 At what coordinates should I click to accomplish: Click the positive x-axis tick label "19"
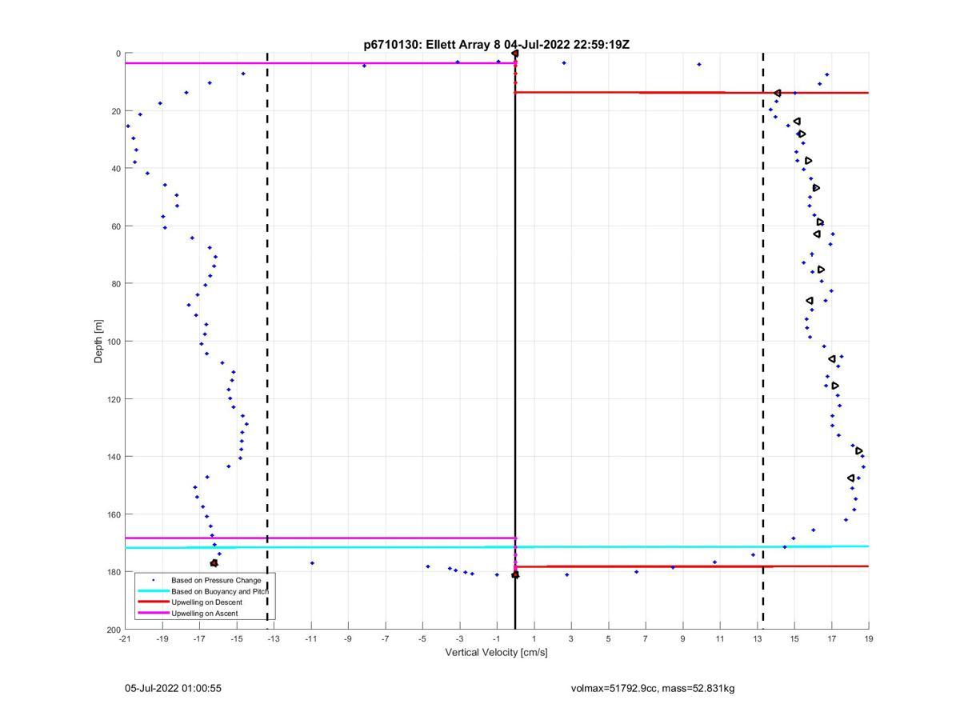pos(869,639)
